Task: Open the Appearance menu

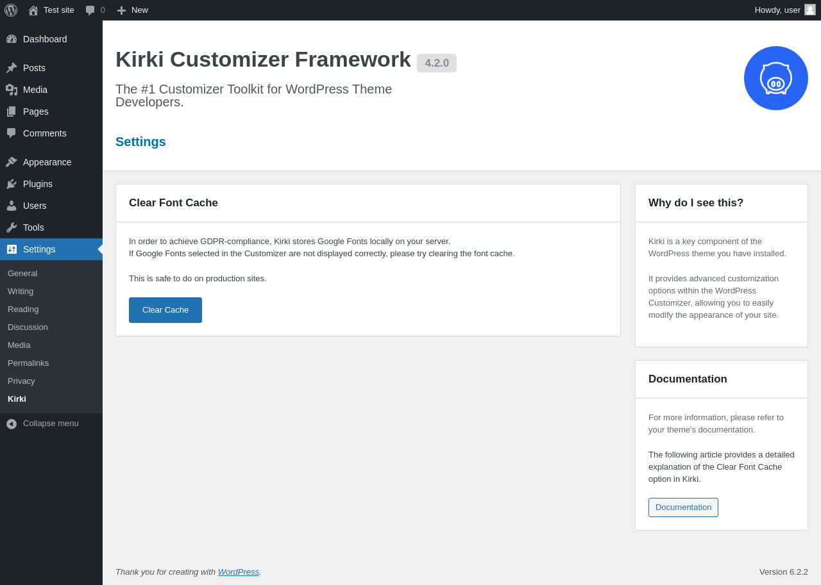Action: [47, 162]
